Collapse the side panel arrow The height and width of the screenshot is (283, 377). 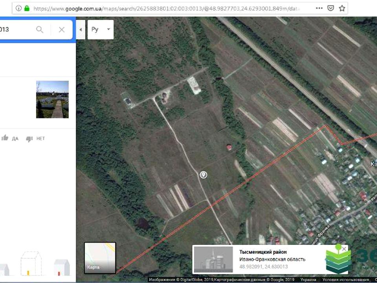click(81, 29)
